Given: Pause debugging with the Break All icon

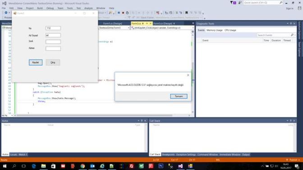Looking at the screenshot, I should [119, 13].
